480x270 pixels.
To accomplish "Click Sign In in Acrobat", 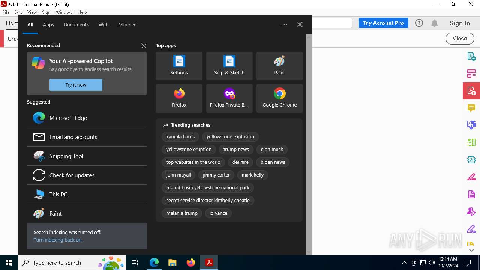I will pyautogui.click(x=460, y=23).
